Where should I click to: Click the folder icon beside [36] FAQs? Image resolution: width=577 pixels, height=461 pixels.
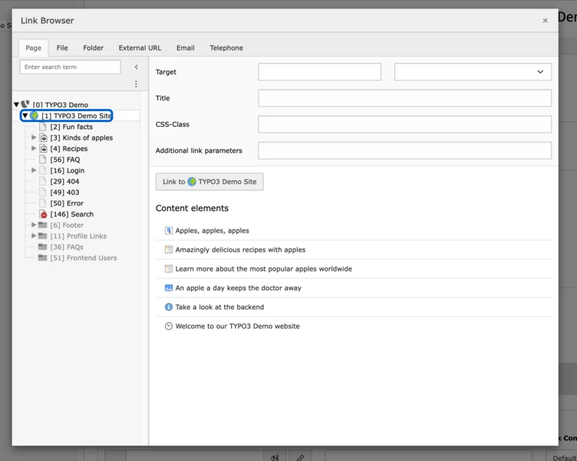[x=43, y=246]
